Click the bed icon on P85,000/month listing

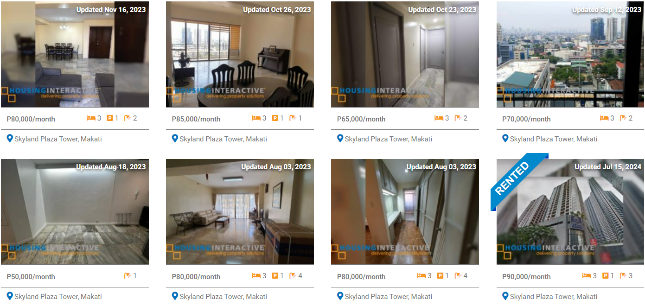click(x=256, y=118)
